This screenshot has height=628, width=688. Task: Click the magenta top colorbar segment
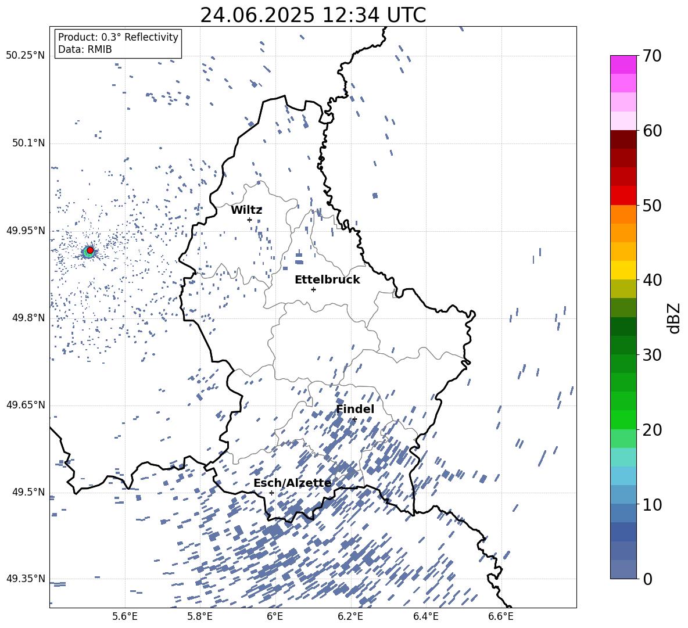pyautogui.click(x=623, y=65)
